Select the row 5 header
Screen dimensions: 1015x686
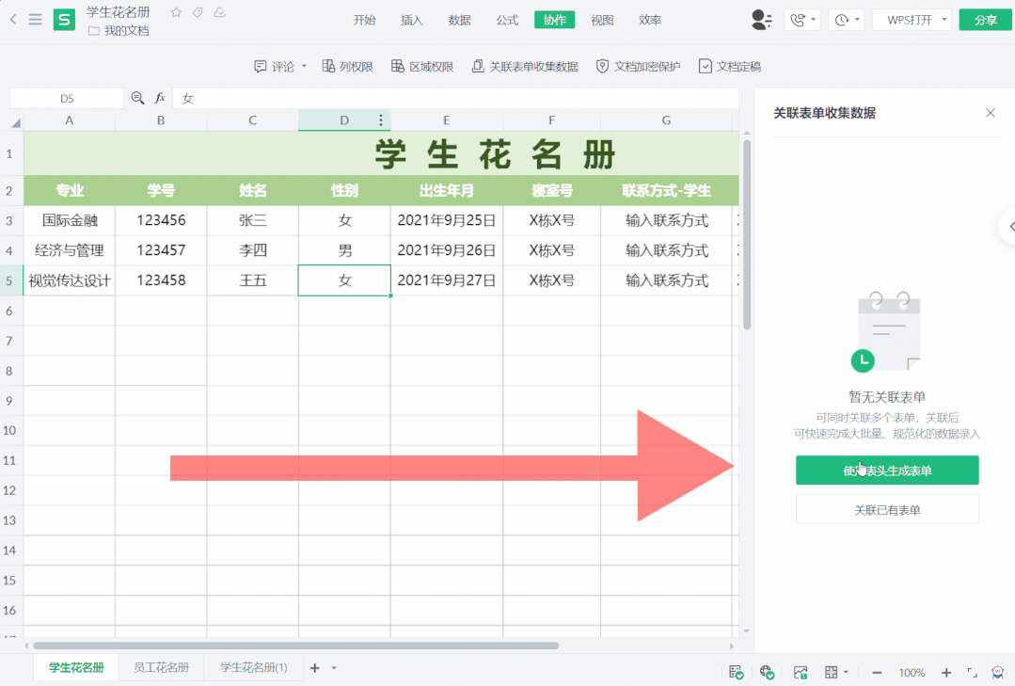9,280
